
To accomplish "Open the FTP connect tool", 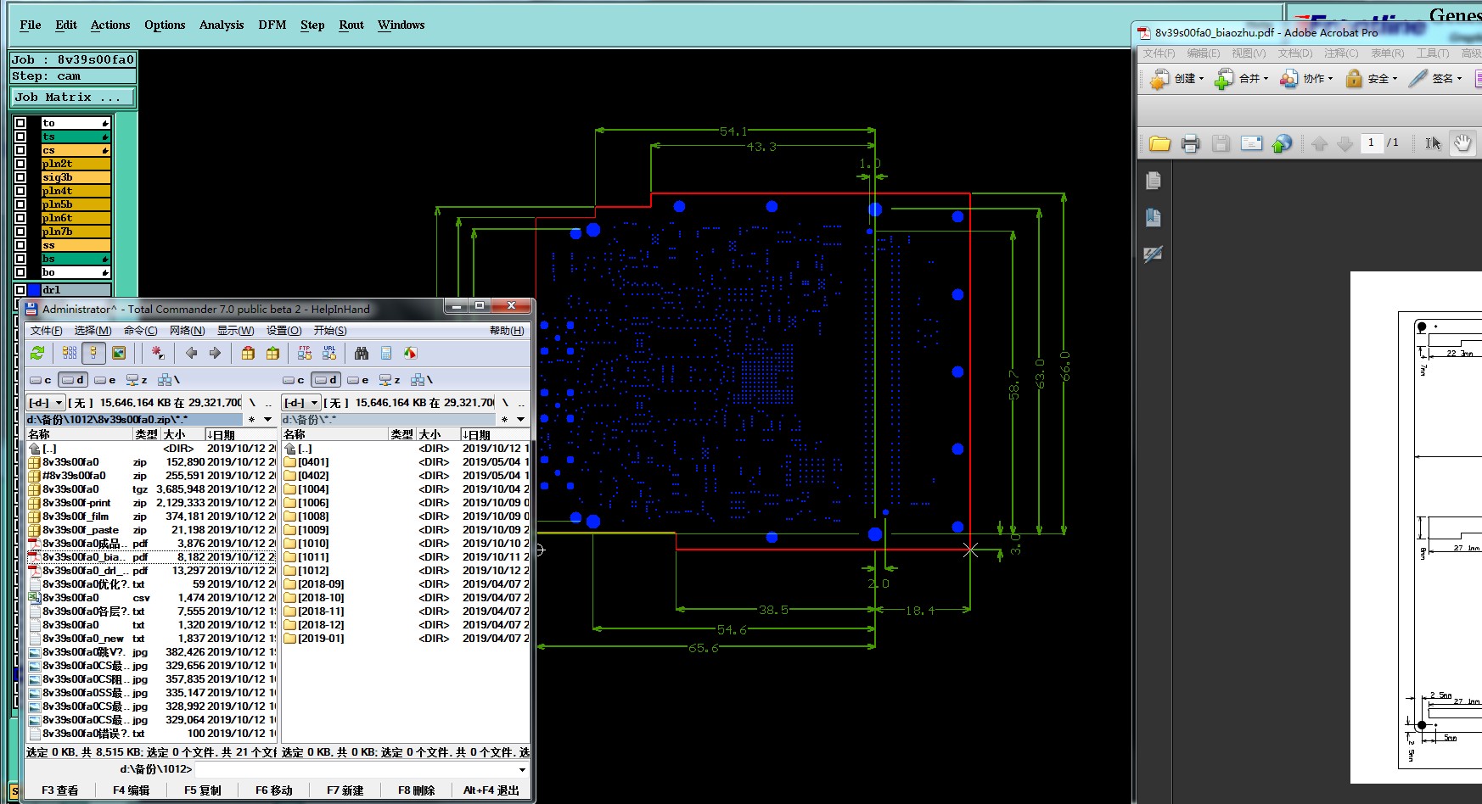I will [x=305, y=353].
